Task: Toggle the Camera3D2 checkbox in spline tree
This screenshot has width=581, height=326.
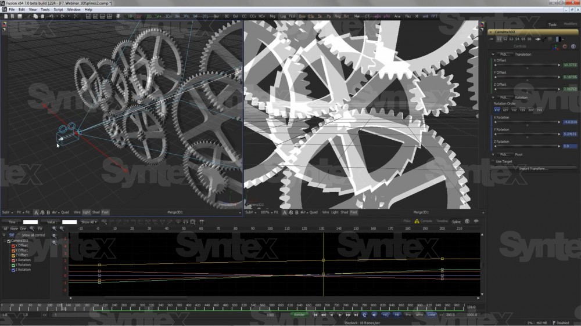Action: coord(9,241)
